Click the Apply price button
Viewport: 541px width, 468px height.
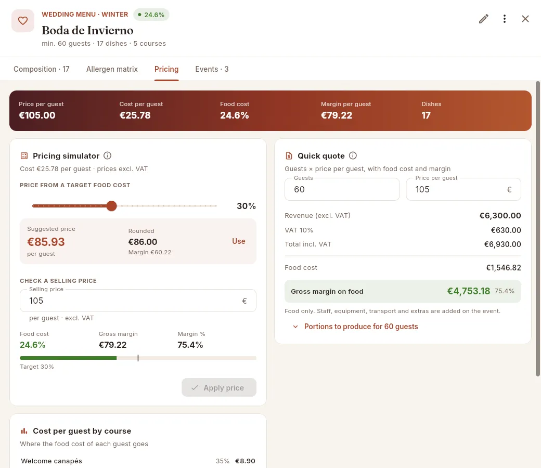point(219,387)
